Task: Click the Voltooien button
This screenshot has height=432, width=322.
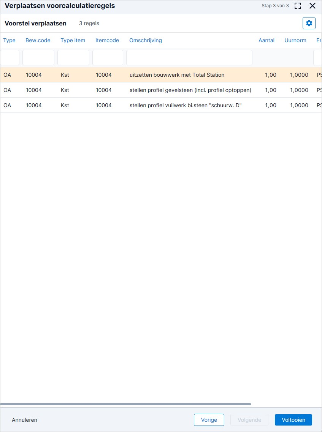Action: coord(293,420)
